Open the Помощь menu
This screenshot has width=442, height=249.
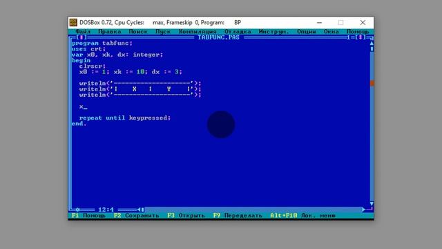pos(358,32)
